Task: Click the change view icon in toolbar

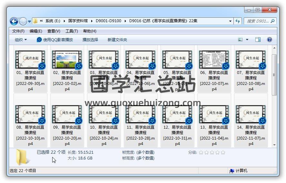Action: coord(240,40)
